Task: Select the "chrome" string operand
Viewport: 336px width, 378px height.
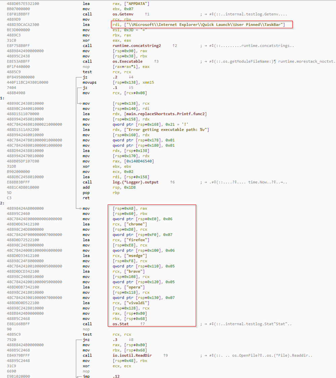Action: [135, 224]
